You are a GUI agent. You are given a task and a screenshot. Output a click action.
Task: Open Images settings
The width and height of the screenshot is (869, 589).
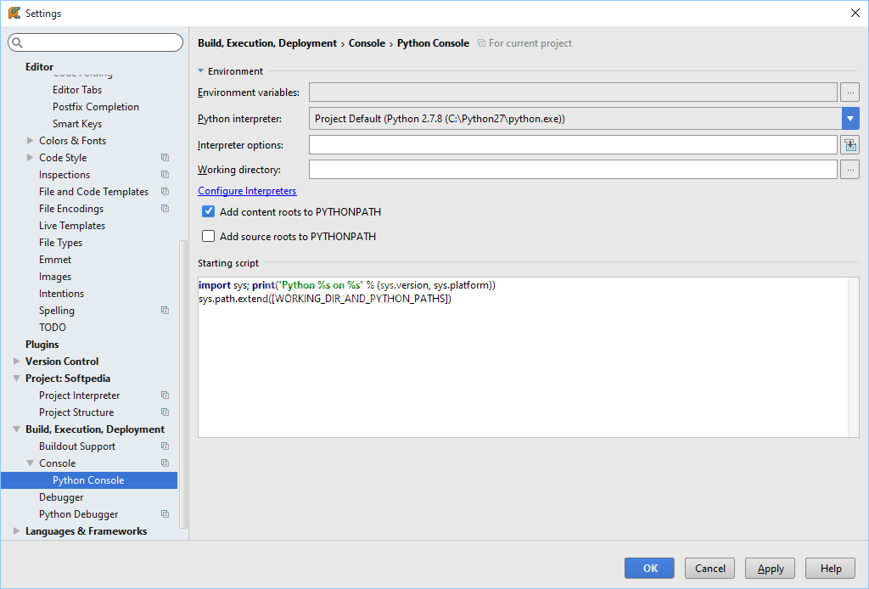(x=55, y=277)
